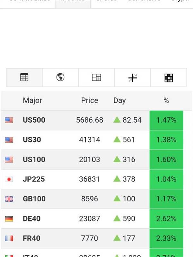The height and width of the screenshot is (257, 193).
Task: Switch to the Indexes tab
Action: point(73,1)
